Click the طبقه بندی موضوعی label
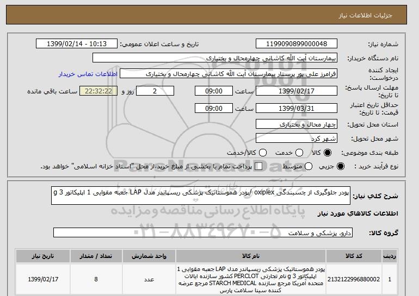The height and width of the screenshot is (296, 419). (x=370, y=153)
